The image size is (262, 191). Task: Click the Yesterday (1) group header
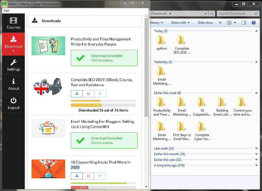tap(163, 62)
